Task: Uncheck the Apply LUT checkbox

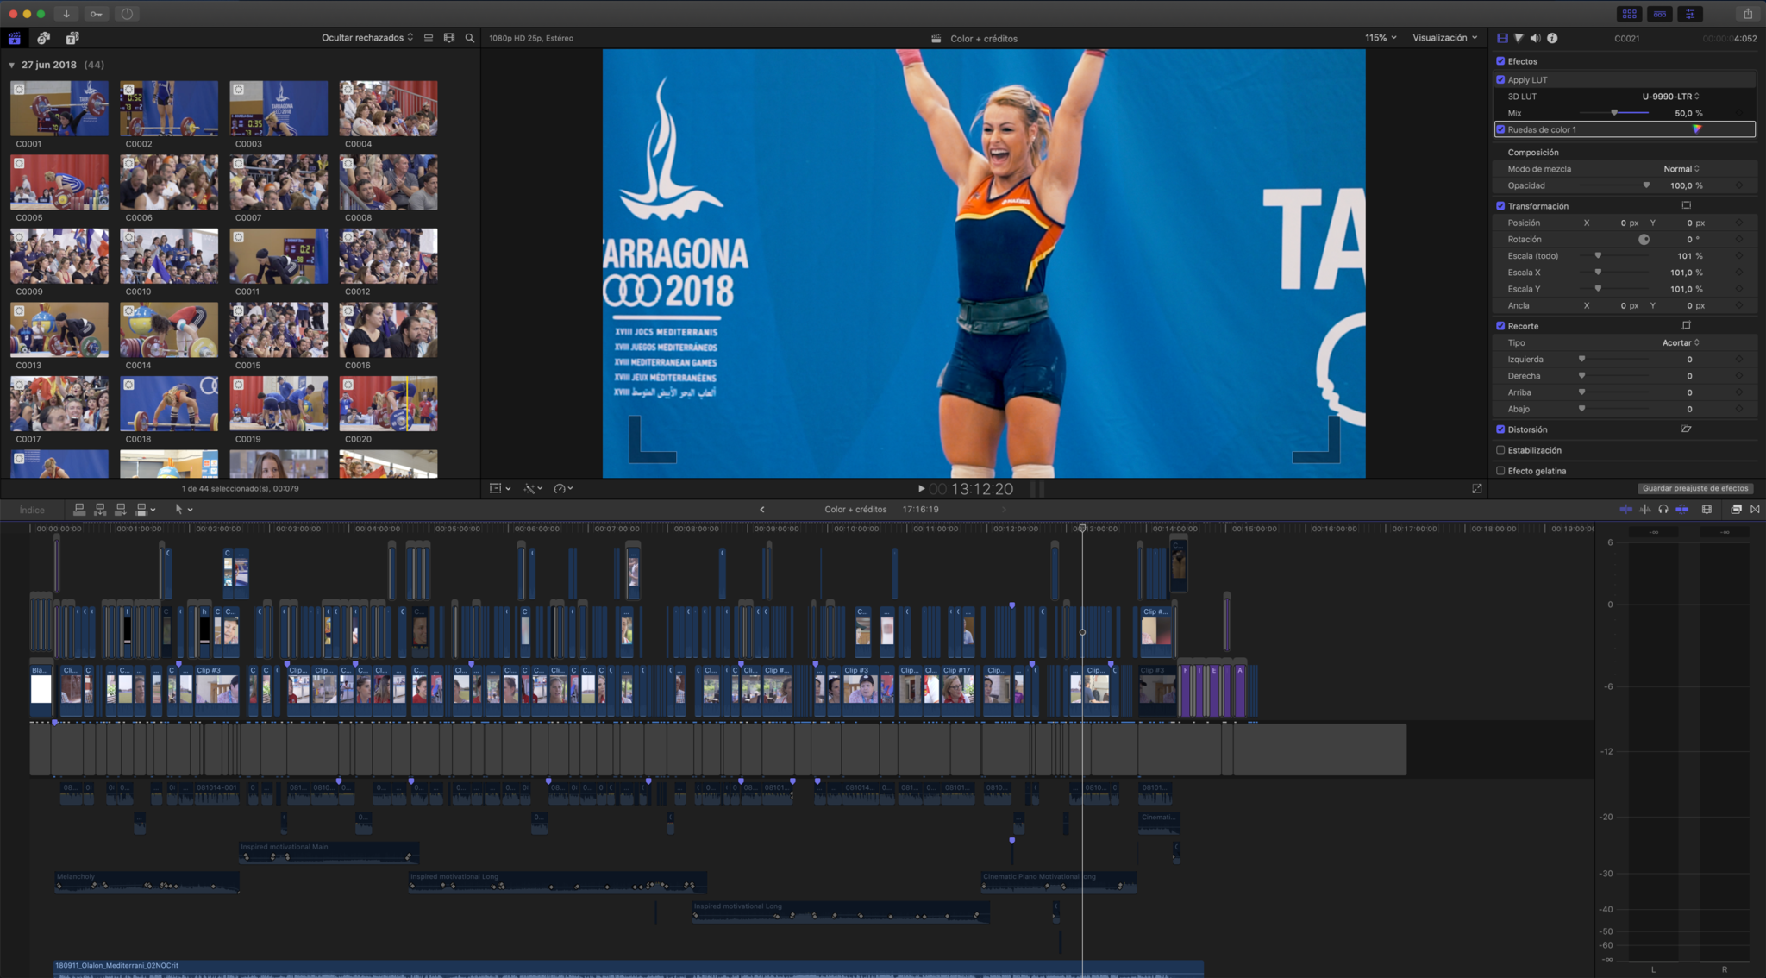Action: [1500, 79]
